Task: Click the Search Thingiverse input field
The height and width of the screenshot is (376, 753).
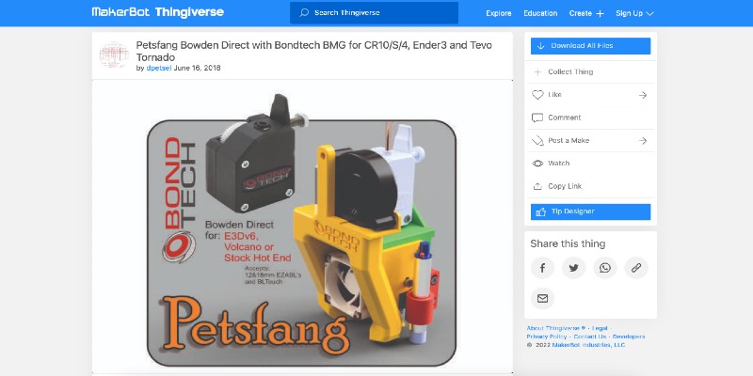Action: click(374, 13)
